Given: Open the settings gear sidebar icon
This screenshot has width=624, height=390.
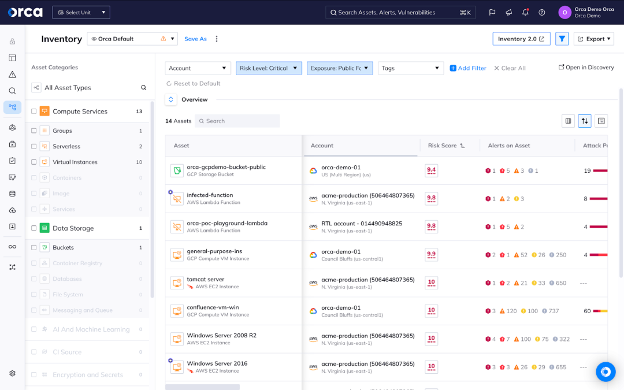Looking at the screenshot, I should tap(12, 373).
